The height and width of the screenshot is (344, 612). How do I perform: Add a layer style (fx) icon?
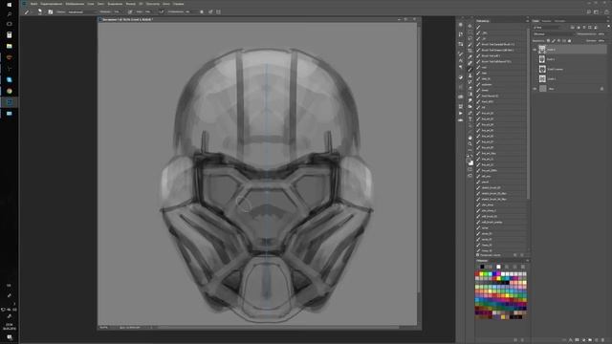(571, 340)
